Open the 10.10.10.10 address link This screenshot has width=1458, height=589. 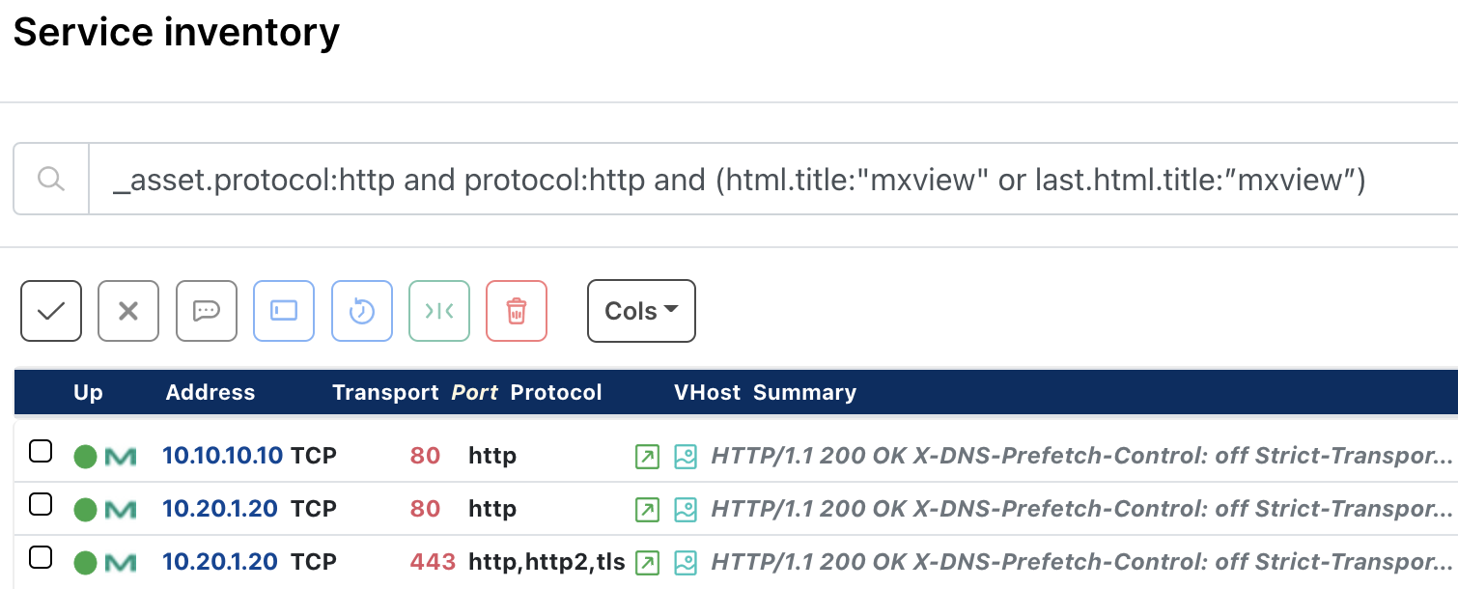pyautogui.click(x=222, y=456)
